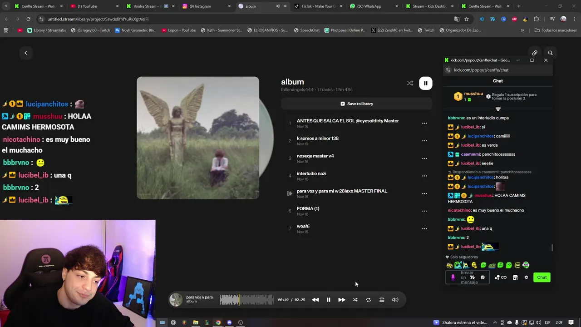This screenshot has width=581, height=327.
Task: Switch to the WhatsApp browser tab
Action: (x=374, y=6)
